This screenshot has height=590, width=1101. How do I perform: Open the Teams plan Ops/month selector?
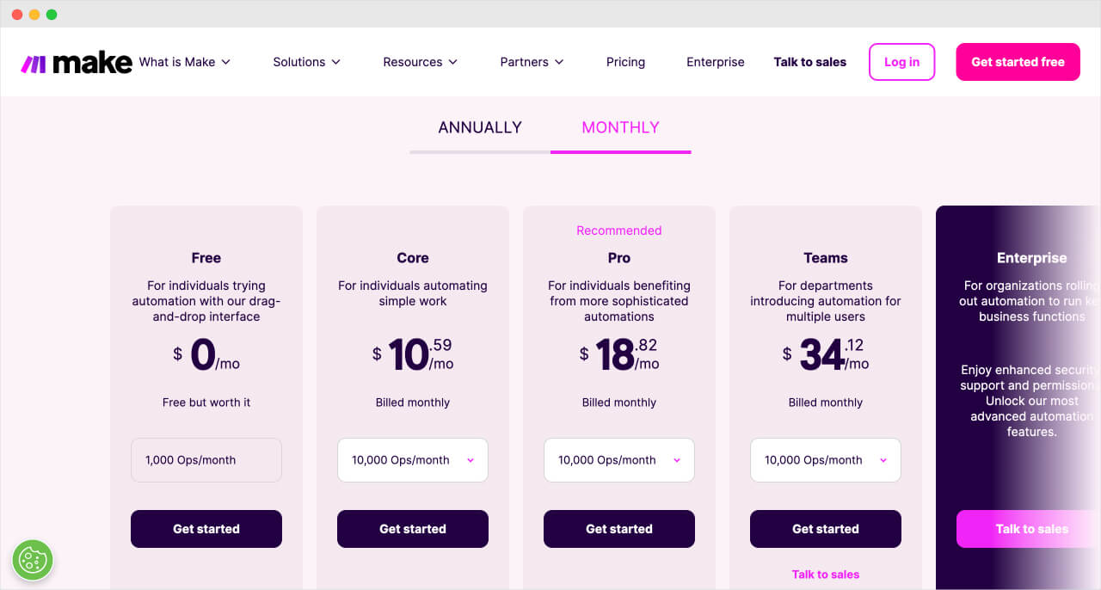(825, 460)
